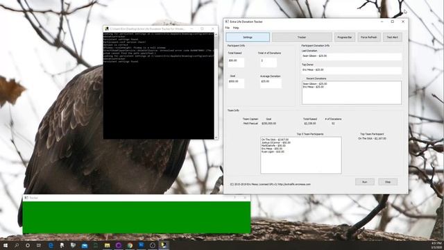This screenshot has width=444, height=250.
Task: Click the Team Captain name value
Action: coord(250,124)
